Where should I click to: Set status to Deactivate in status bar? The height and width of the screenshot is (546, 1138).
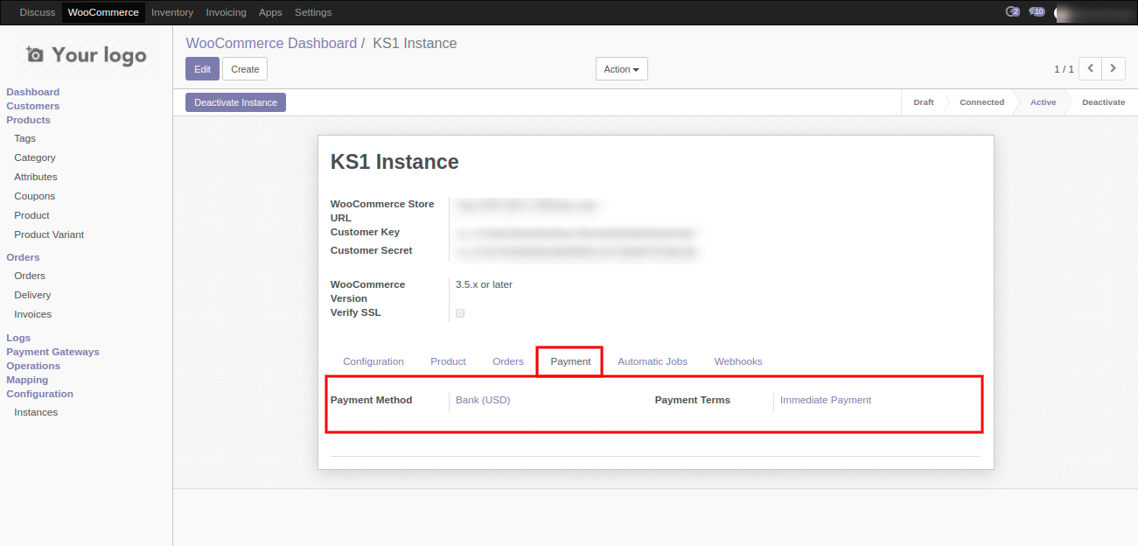(1102, 102)
